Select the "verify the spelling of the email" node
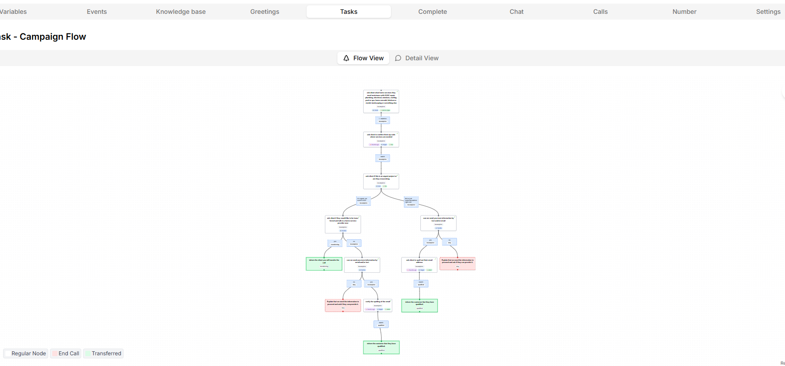785x366 pixels. pos(378,305)
